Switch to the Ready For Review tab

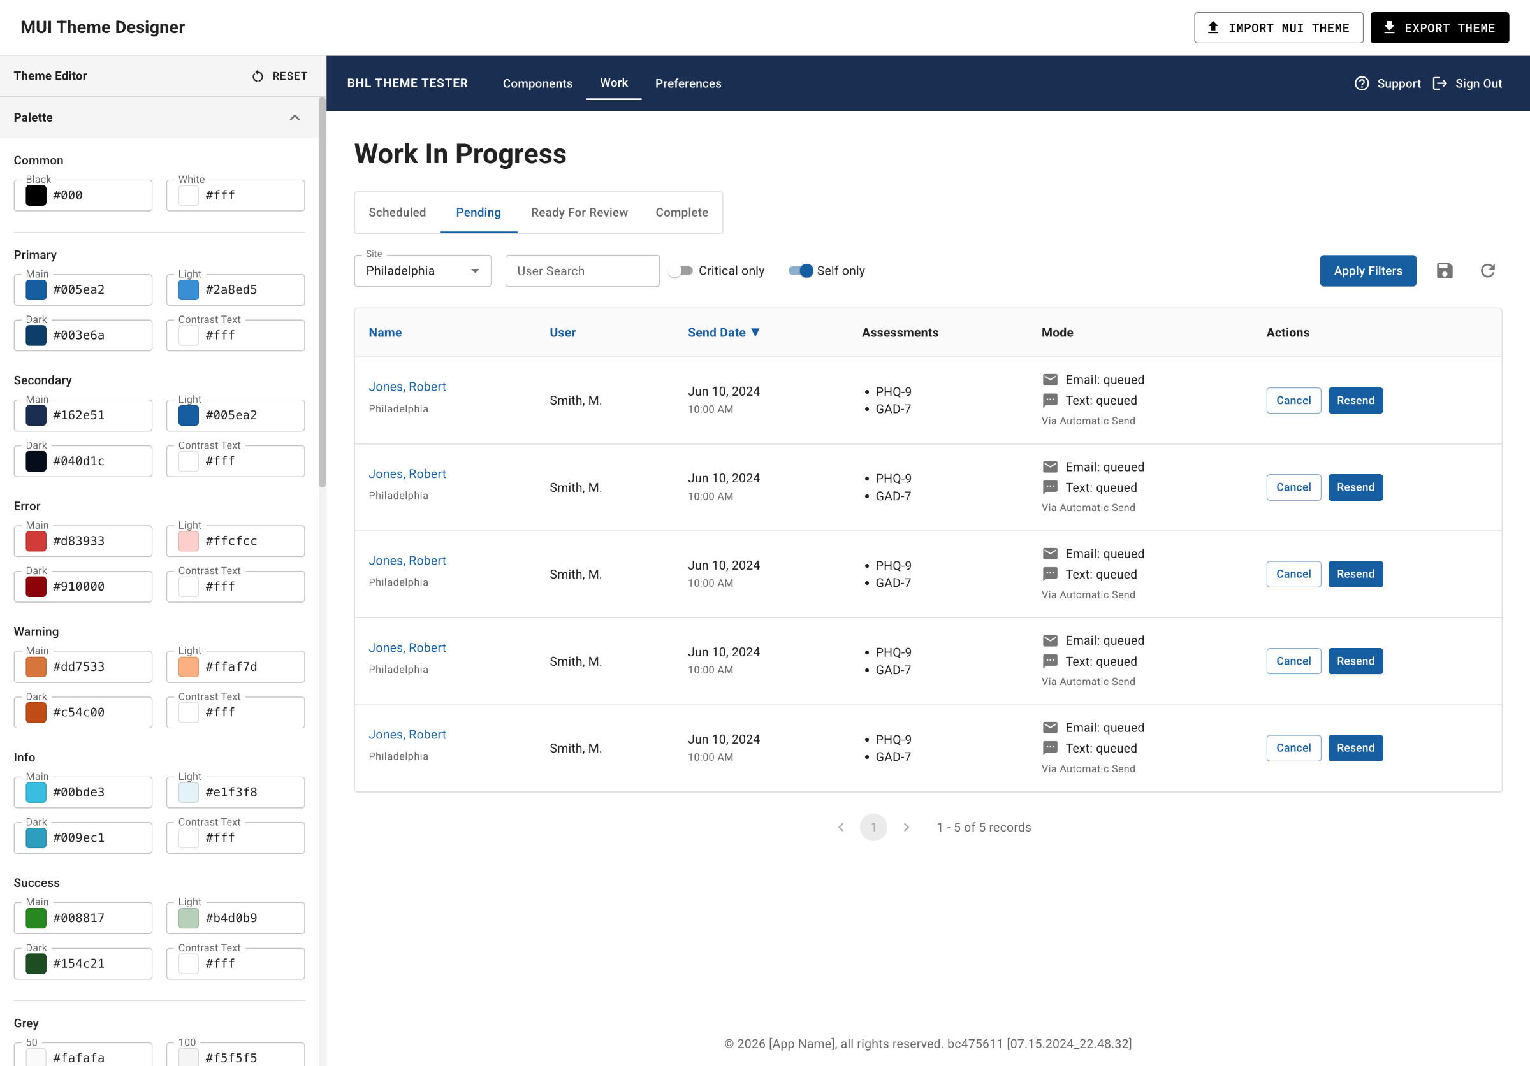point(579,212)
